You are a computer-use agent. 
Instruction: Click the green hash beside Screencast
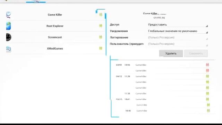(x=101, y=37)
